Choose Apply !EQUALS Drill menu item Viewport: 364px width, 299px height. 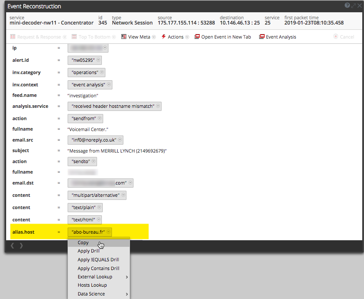tap(98, 260)
